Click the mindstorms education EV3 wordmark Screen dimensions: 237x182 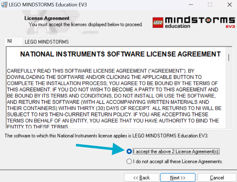click(x=200, y=22)
